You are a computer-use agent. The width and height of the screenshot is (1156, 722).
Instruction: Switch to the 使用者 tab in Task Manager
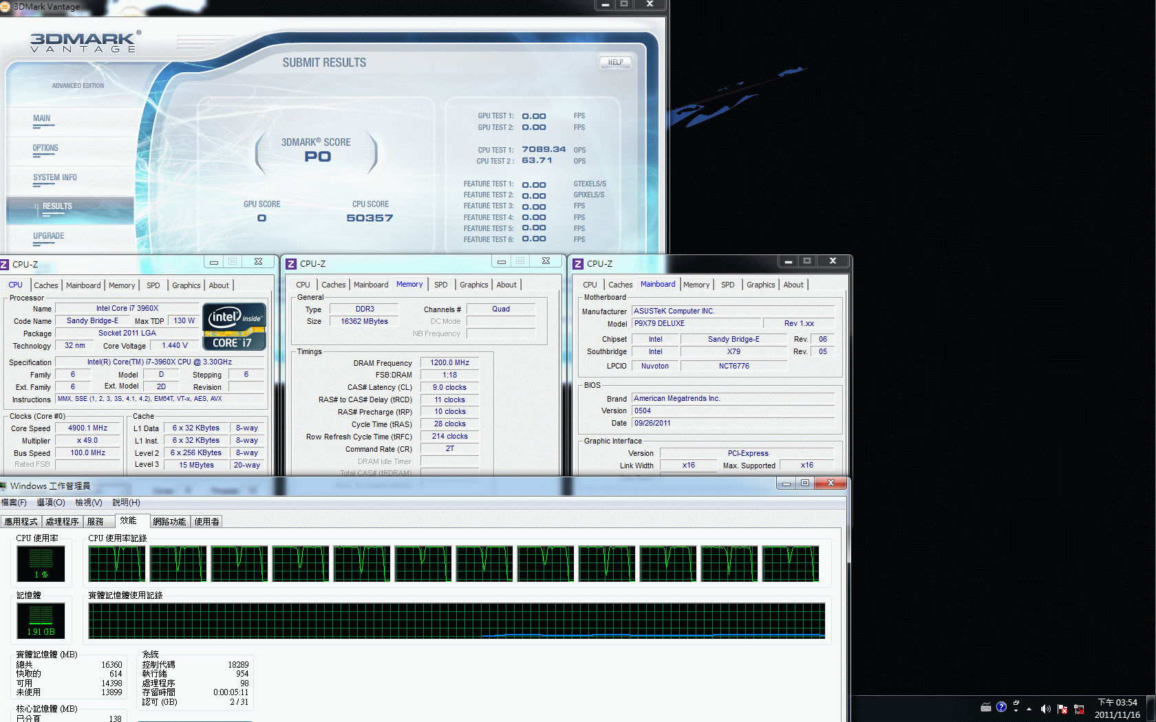click(207, 522)
